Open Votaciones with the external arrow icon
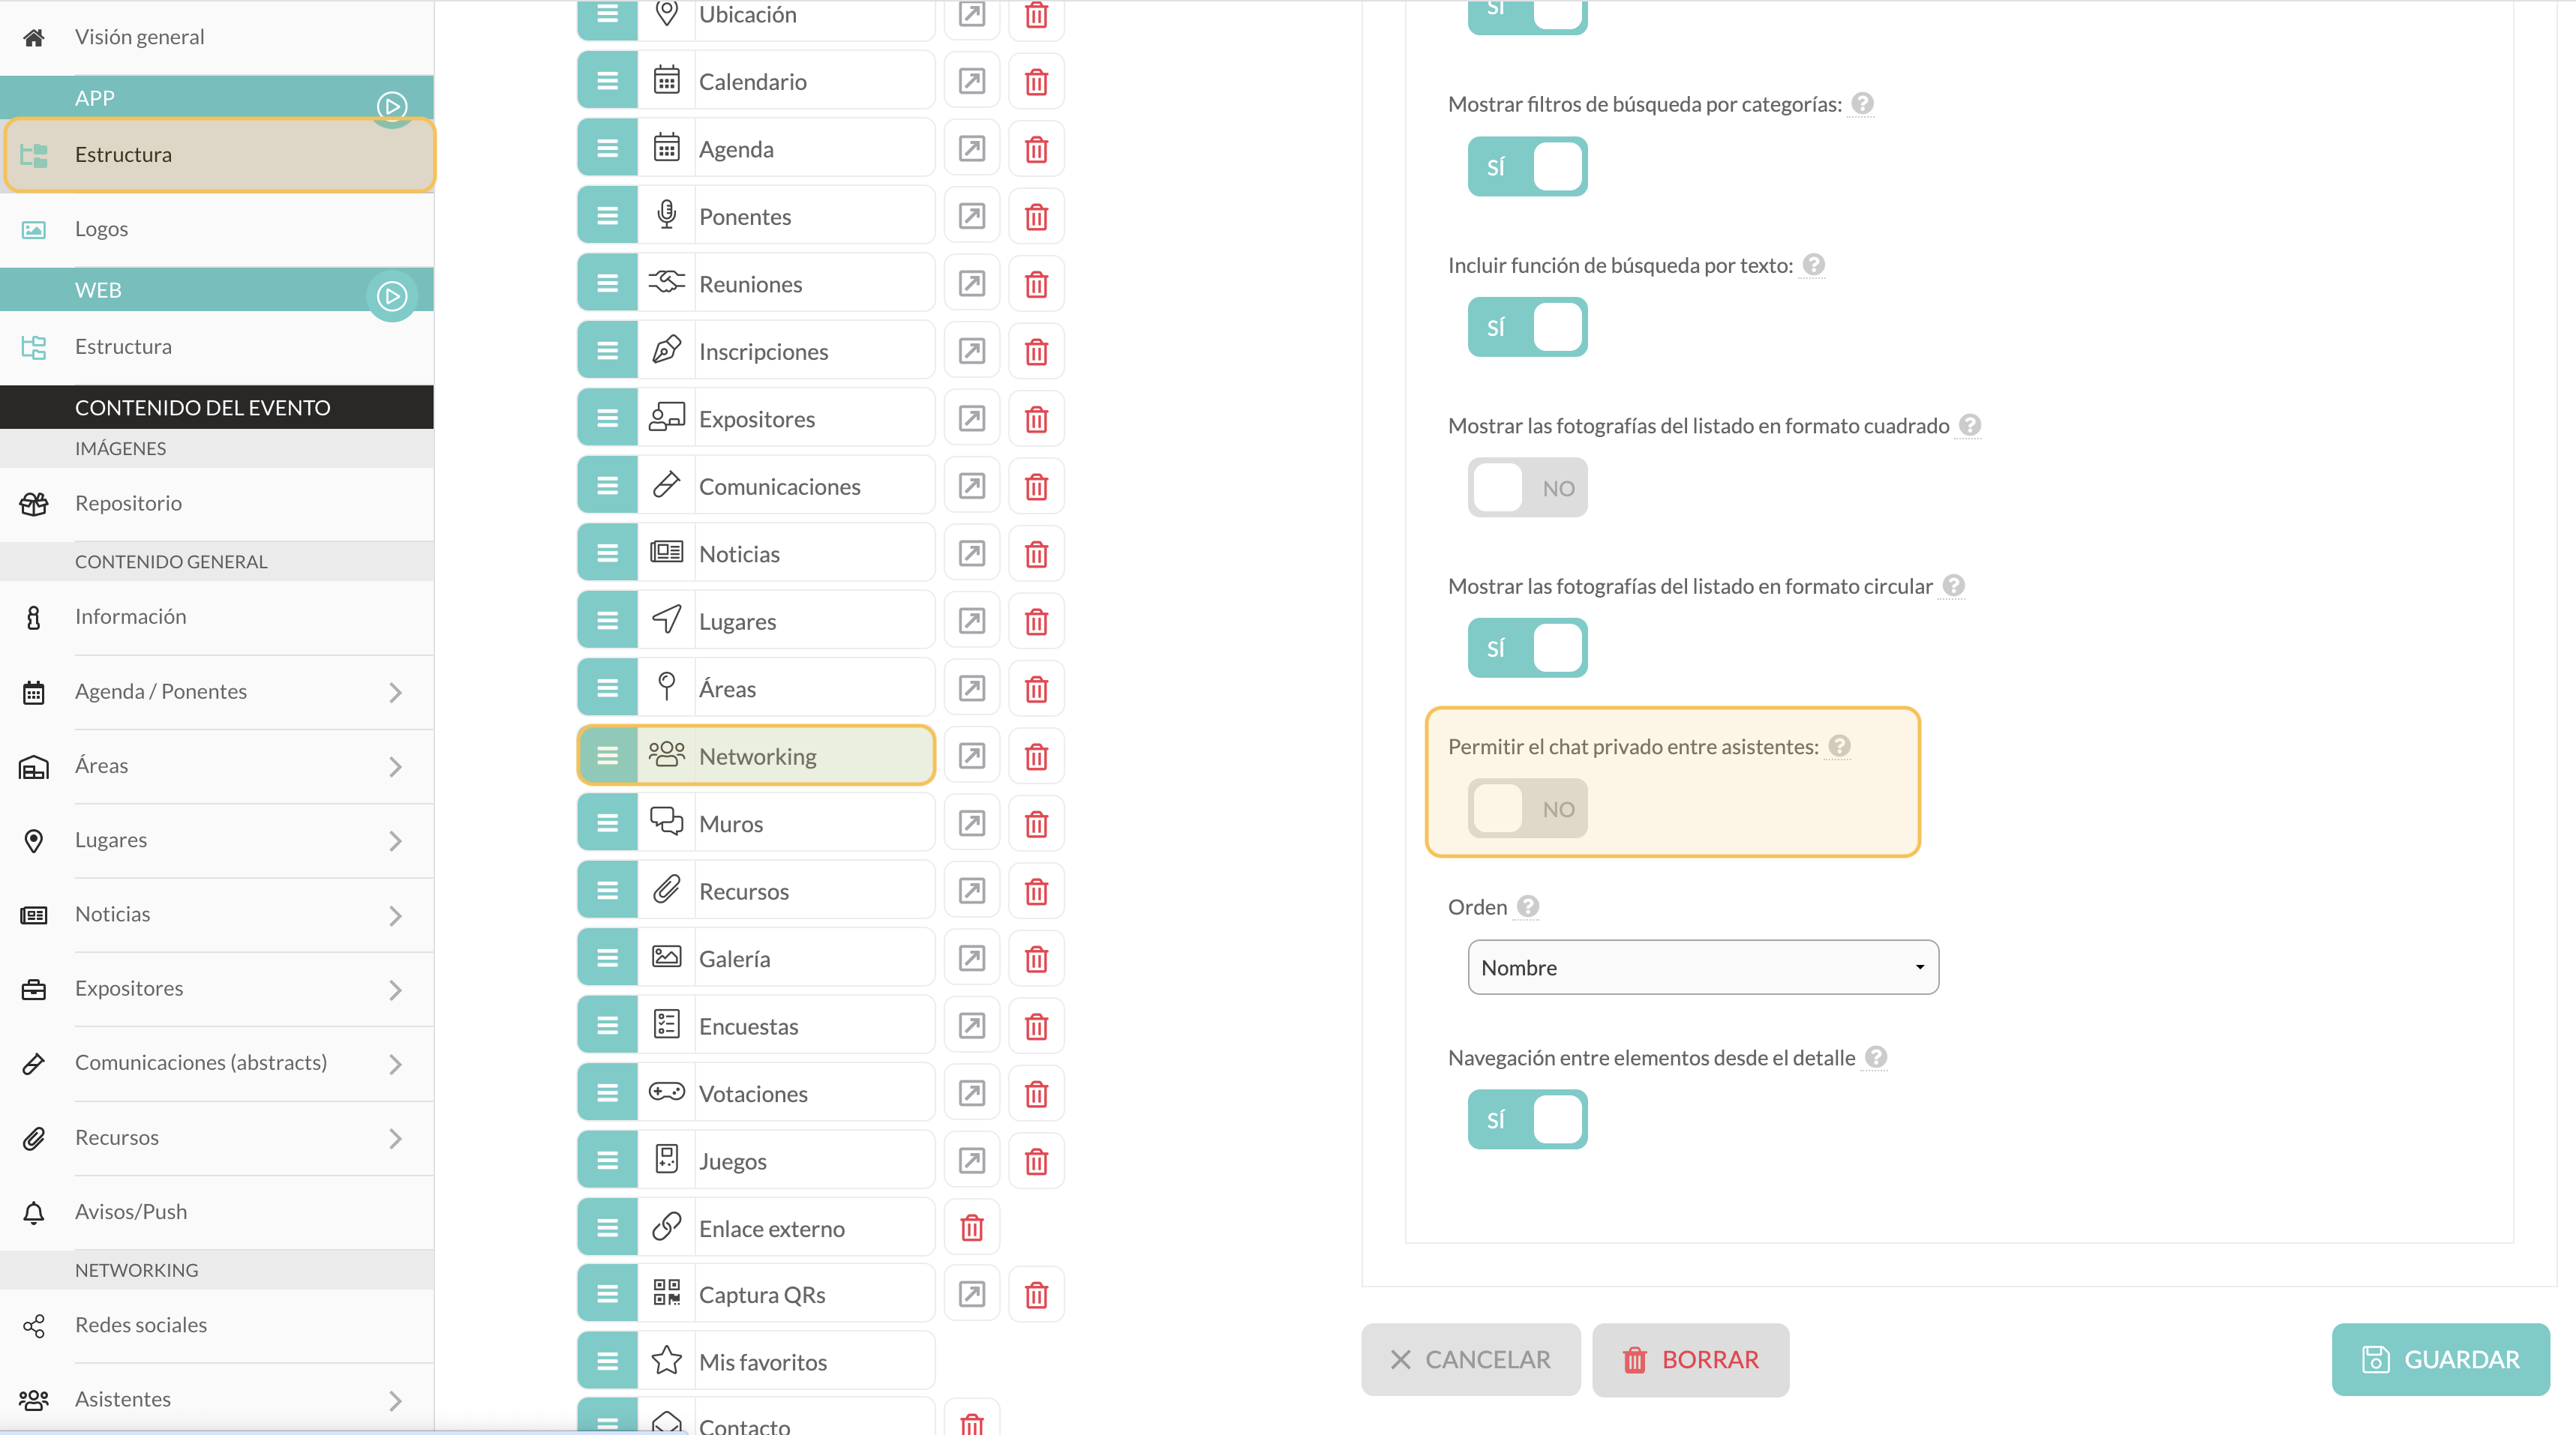The height and width of the screenshot is (1435, 2576). [x=971, y=1093]
